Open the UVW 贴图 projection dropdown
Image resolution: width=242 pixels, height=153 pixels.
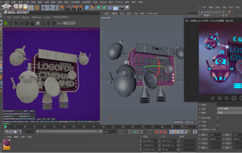[x=229, y=109]
